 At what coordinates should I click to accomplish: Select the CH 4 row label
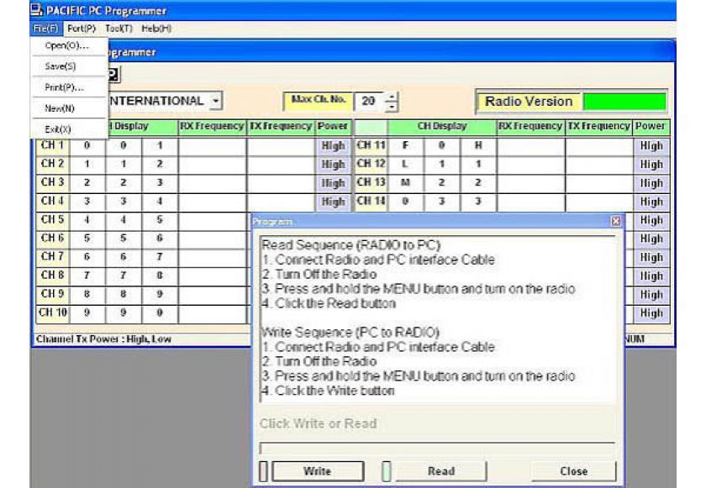point(53,201)
